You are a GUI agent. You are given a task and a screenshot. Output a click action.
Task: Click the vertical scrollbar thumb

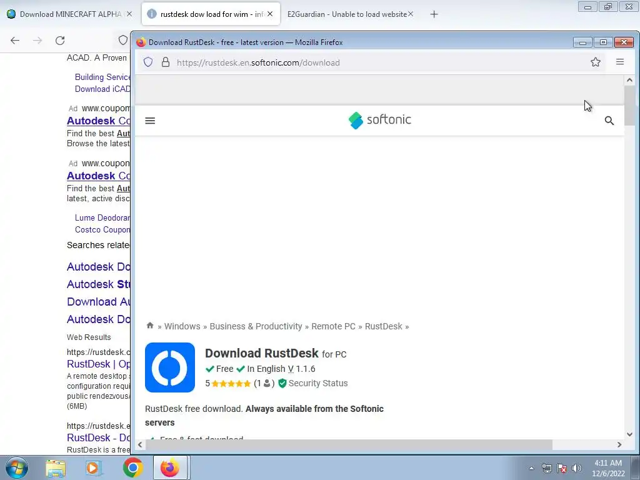[x=629, y=106]
